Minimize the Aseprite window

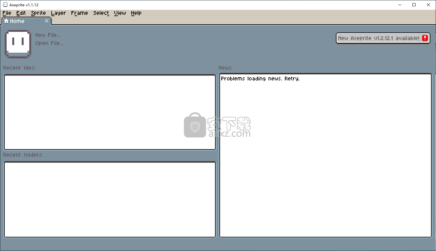click(399, 5)
